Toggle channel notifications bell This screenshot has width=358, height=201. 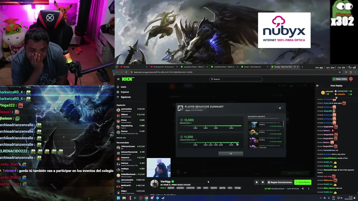point(256,182)
